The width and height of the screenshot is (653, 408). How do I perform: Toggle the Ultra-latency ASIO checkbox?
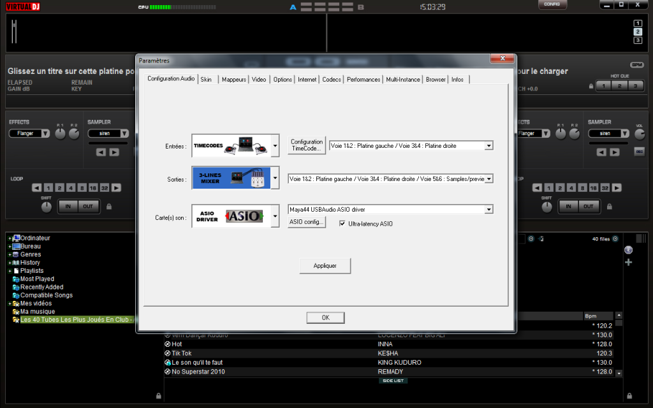tap(342, 224)
